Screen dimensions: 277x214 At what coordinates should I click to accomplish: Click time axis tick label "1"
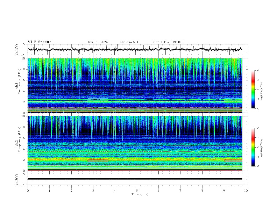(x=49, y=191)
